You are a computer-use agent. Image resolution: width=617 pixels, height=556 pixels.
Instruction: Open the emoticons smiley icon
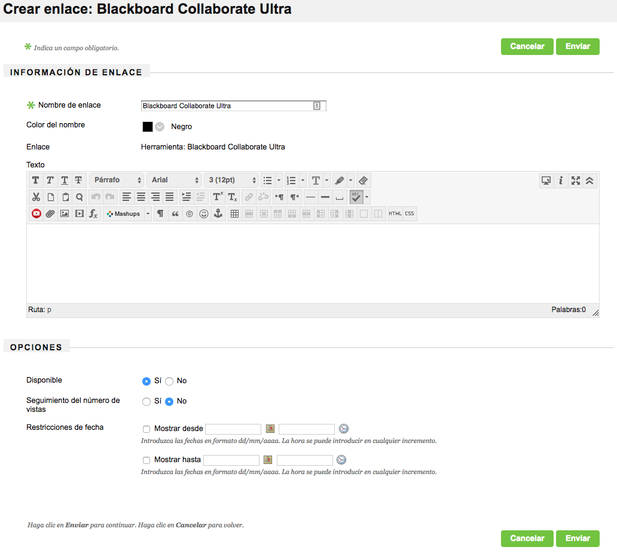click(203, 213)
